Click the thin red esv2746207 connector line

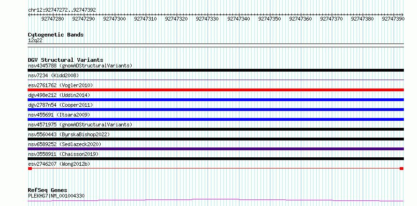(x=216, y=169)
